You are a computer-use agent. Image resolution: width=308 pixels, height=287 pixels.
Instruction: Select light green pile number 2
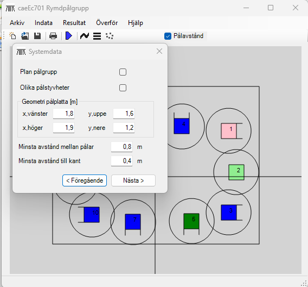(x=236, y=172)
